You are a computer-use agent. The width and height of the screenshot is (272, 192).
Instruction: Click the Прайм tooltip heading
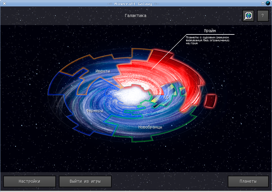(x=210, y=31)
